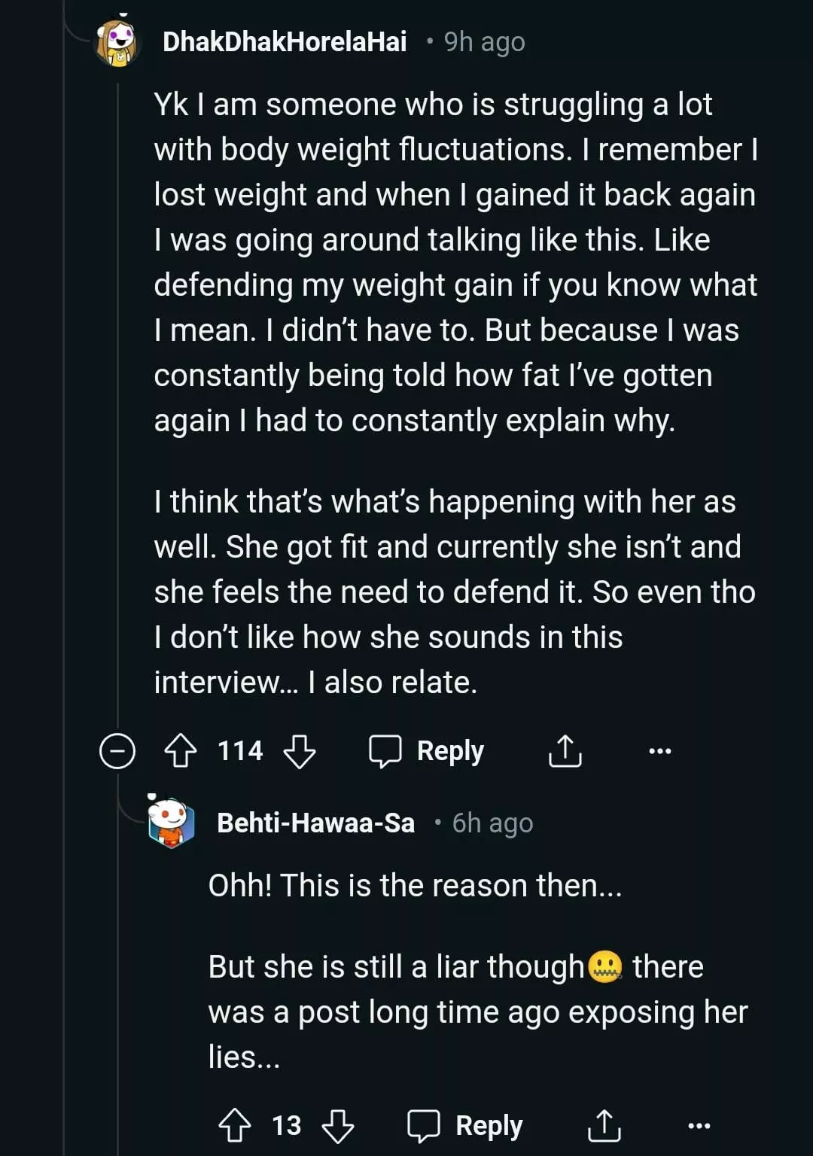This screenshot has width=813, height=1156.
Task: Reply to Behti-Hawaa-Sa's comment
Action: pyautogui.click(x=465, y=1126)
